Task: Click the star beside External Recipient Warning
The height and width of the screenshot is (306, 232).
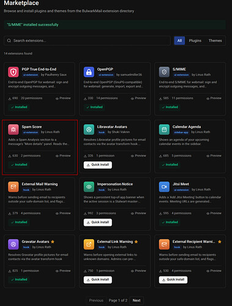Action: pos(220,242)
